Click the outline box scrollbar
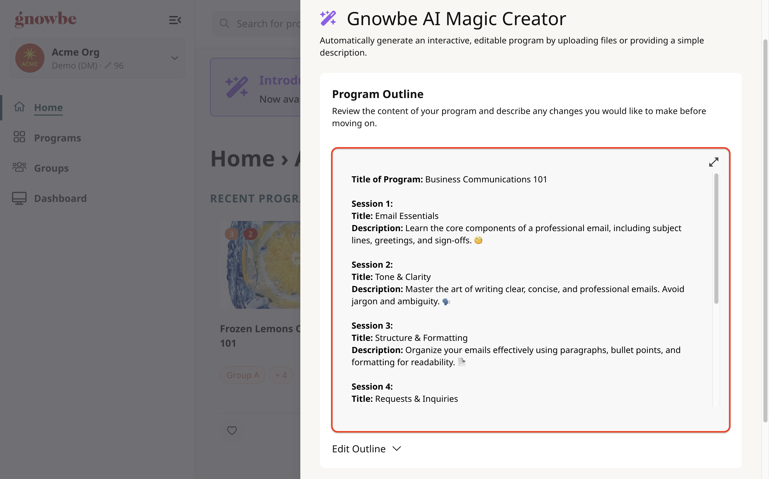The image size is (769, 479). pyautogui.click(x=716, y=238)
